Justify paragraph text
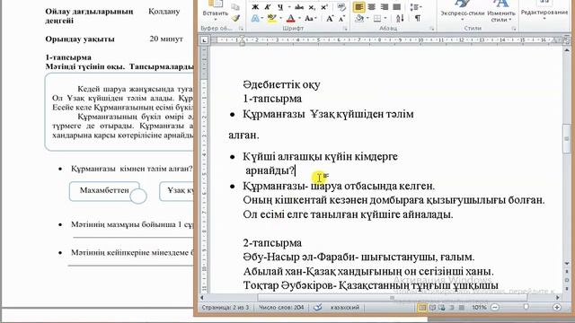 pyautogui.click(x=396, y=7)
